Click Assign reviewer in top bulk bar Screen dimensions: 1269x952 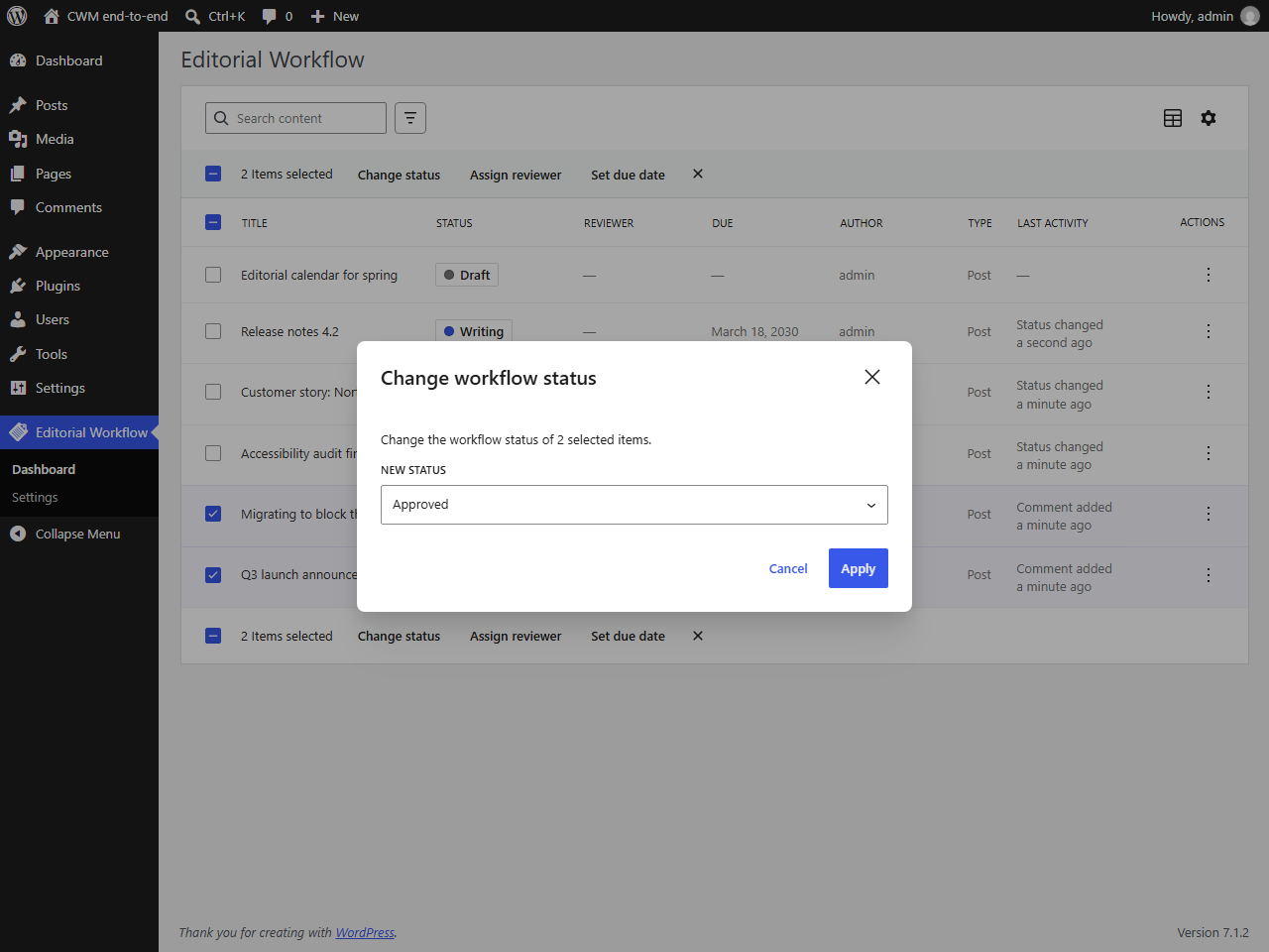516,175
